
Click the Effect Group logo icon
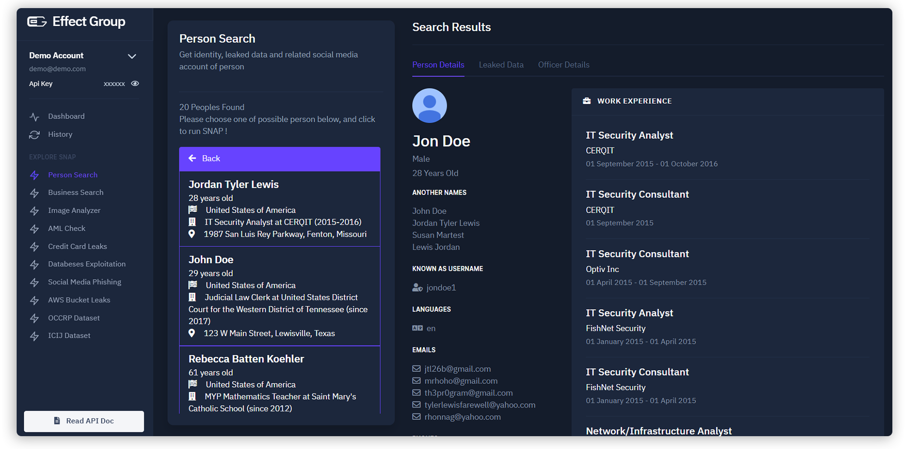click(x=37, y=21)
